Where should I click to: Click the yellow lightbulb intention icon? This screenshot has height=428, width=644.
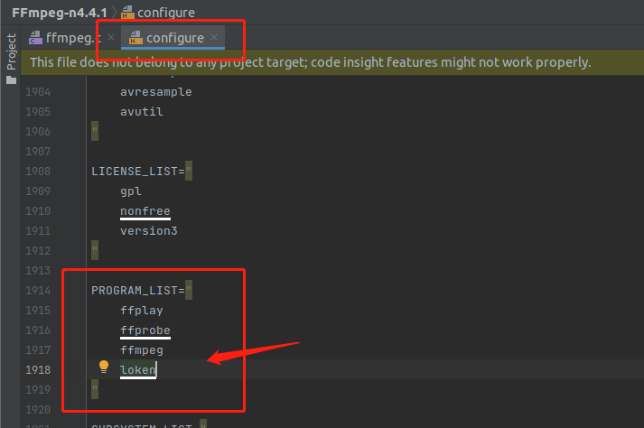click(104, 367)
